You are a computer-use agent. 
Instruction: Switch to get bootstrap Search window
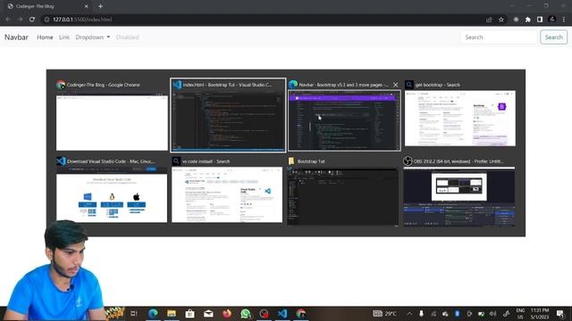[x=460, y=114]
